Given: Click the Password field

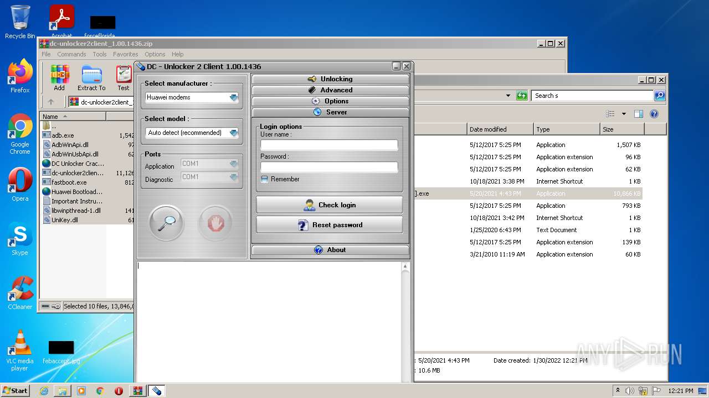Looking at the screenshot, I should pyautogui.click(x=329, y=167).
